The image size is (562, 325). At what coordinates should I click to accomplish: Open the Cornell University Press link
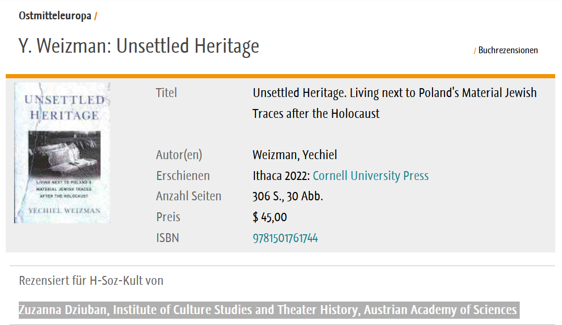(x=370, y=176)
